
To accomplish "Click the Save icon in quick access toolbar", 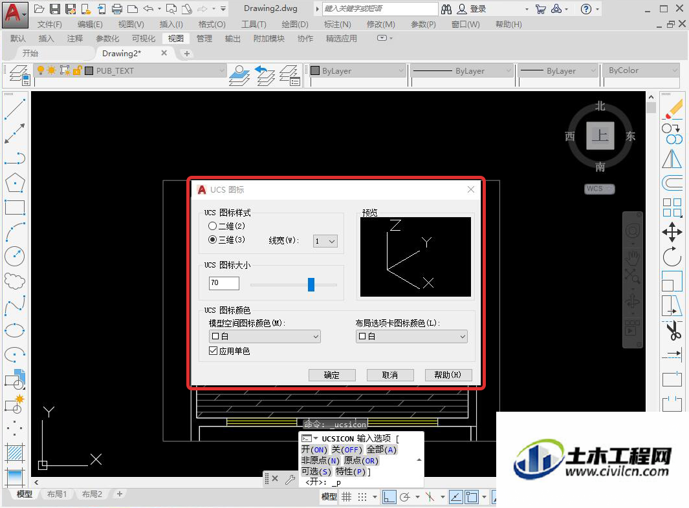I will (x=54, y=9).
